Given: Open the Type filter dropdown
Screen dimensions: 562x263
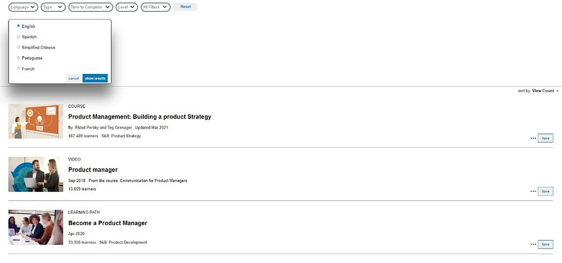Looking at the screenshot, I should (x=53, y=7).
